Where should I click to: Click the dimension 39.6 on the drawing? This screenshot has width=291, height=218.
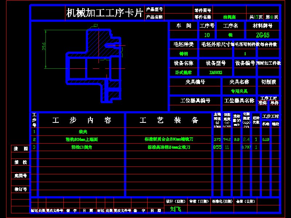[x=44, y=47]
